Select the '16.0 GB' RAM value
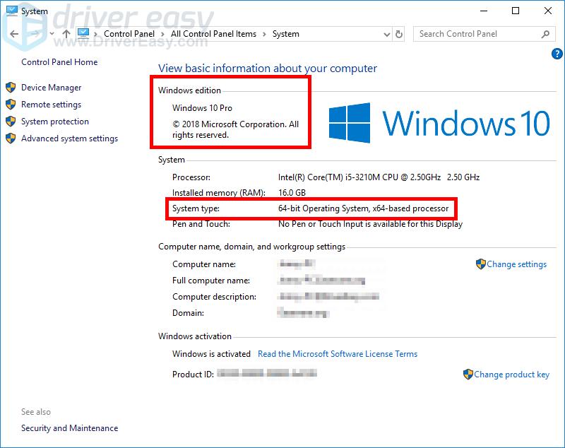This screenshot has width=565, height=448. (x=292, y=193)
